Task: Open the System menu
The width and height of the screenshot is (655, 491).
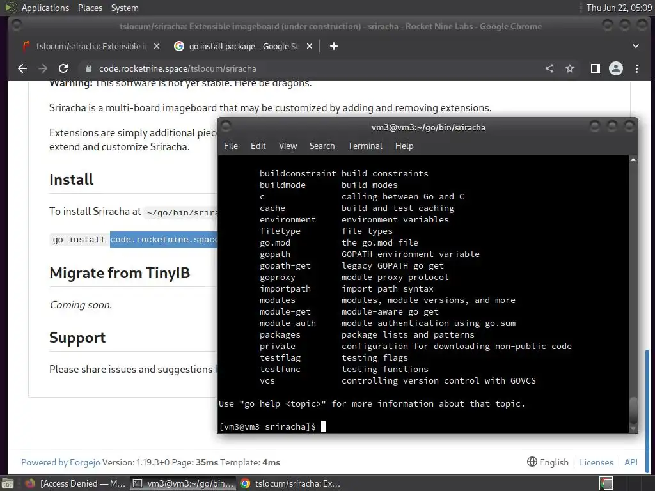Action: pos(125,8)
